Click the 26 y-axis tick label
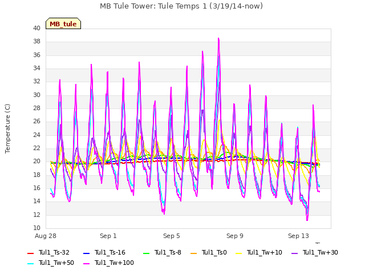Screen dimensions: 365x274 36,122
